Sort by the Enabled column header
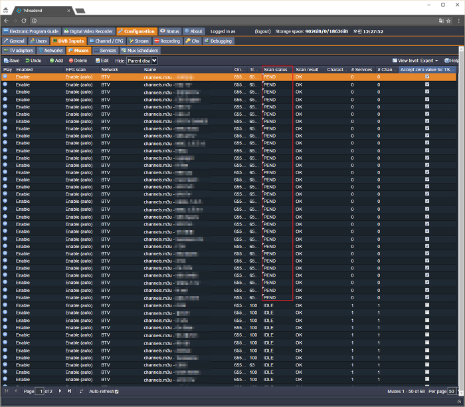Viewport: 465px width, 407px height. click(39, 69)
